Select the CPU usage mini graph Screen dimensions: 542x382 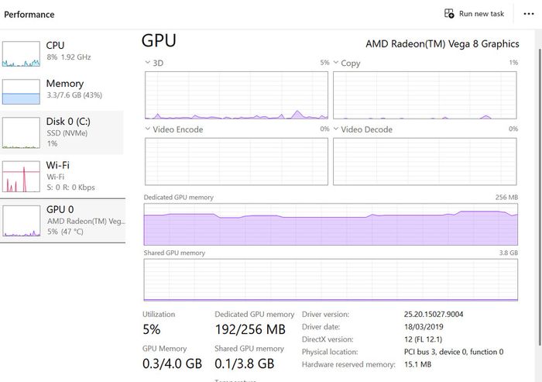[x=21, y=54]
